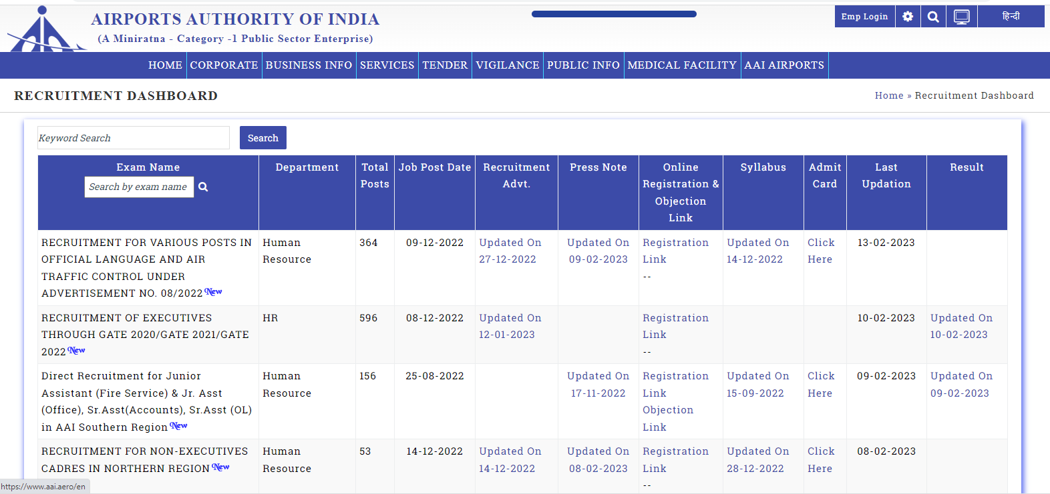Open Syllabus updated on 15-09-2022
This screenshot has height=494, width=1050.
click(757, 385)
